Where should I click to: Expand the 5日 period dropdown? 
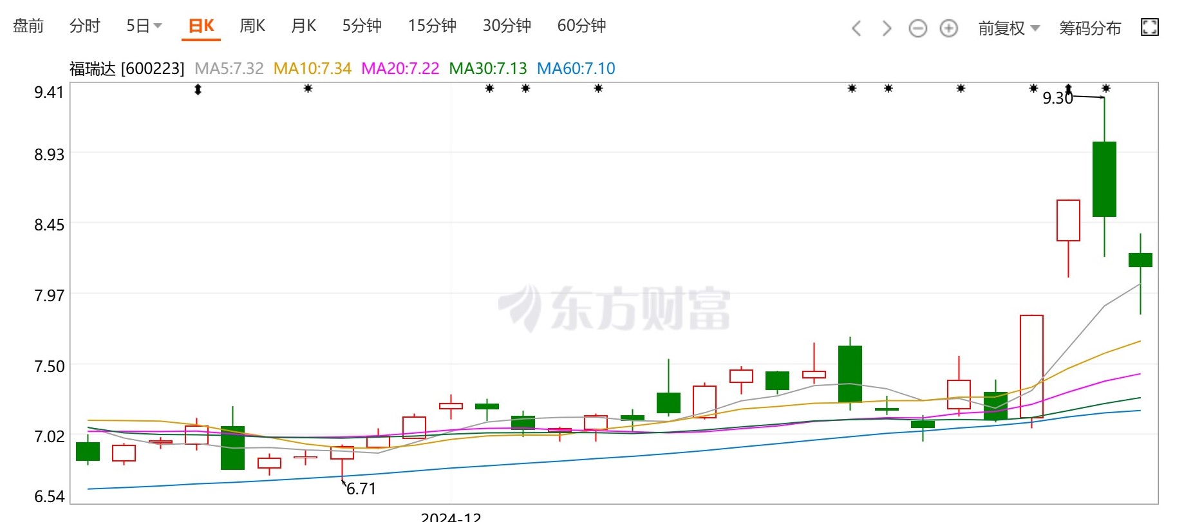pyautogui.click(x=144, y=26)
